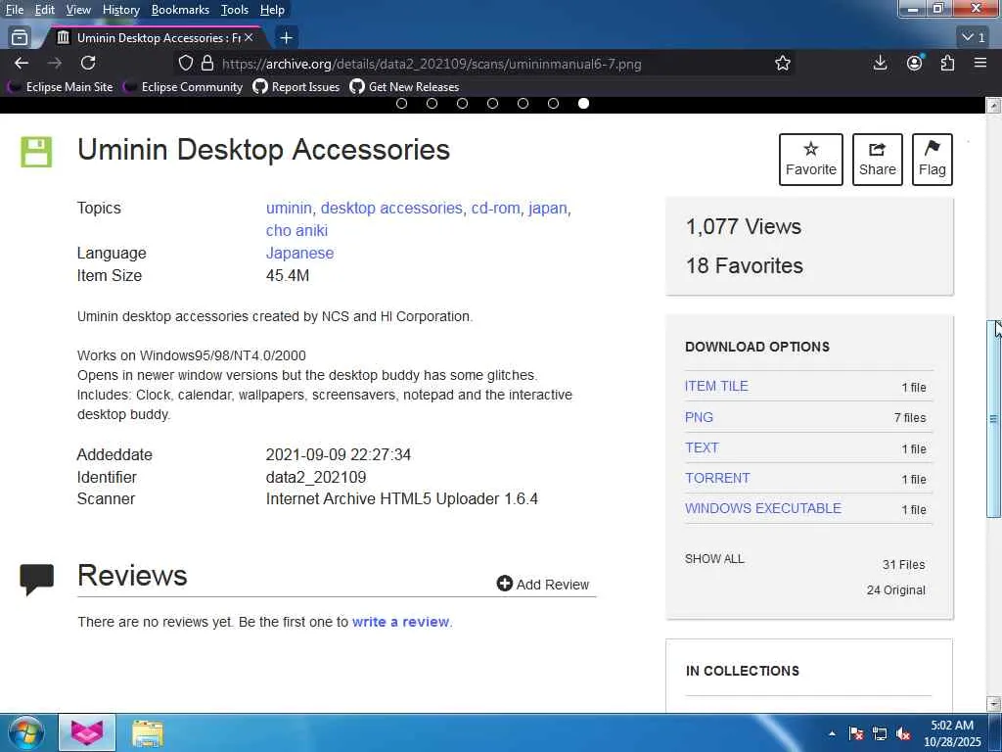1002x752 pixels.
Task: Click the address bar URL field
Action: (x=485, y=64)
